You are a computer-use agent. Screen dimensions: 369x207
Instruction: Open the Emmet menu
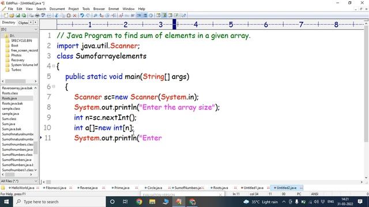click(114, 9)
